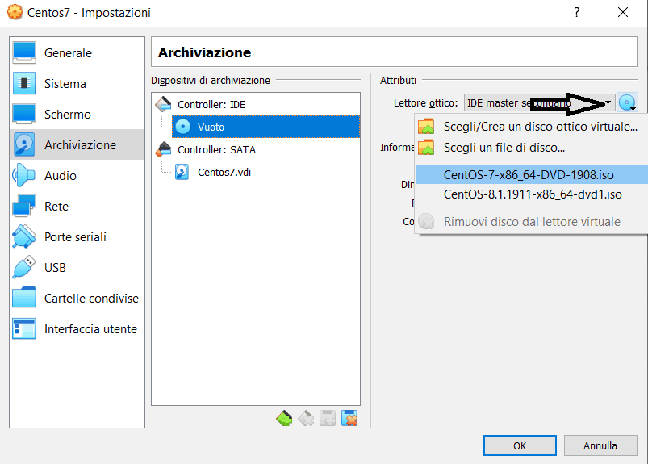Click the IDE controller icon

coord(163,104)
